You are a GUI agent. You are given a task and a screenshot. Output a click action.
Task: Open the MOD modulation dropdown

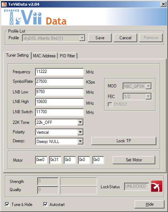[149, 86]
